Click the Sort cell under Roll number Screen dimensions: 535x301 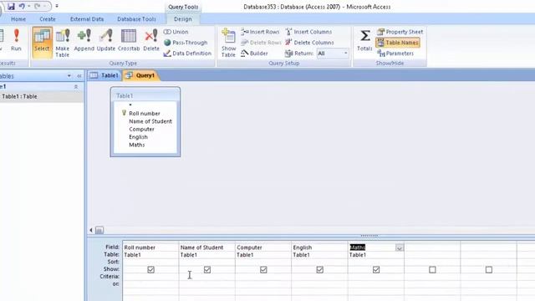coord(150,262)
